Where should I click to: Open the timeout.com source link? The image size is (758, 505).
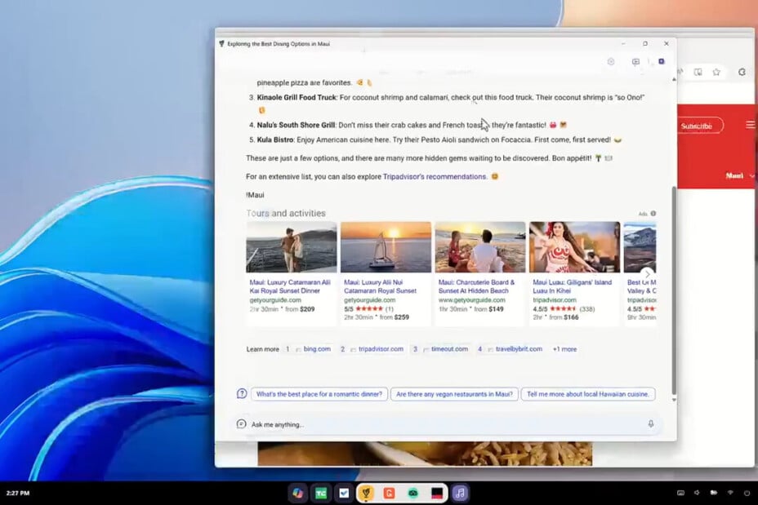449,349
